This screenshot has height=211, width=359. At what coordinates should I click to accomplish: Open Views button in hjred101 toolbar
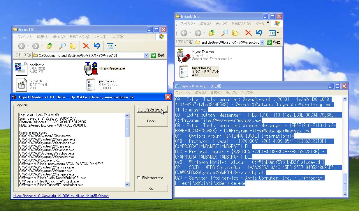click(111, 46)
